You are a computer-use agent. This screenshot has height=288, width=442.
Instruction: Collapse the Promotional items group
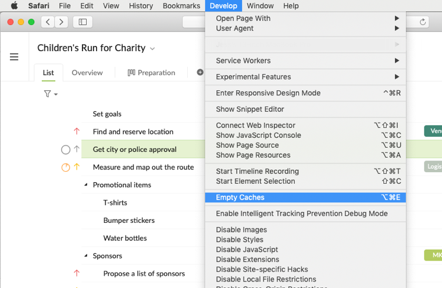point(86,185)
